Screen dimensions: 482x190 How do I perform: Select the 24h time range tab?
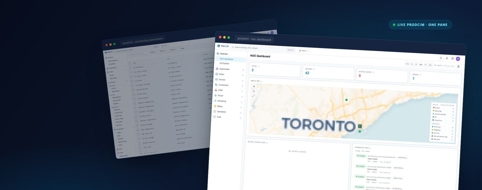pyautogui.click(x=421, y=64)
